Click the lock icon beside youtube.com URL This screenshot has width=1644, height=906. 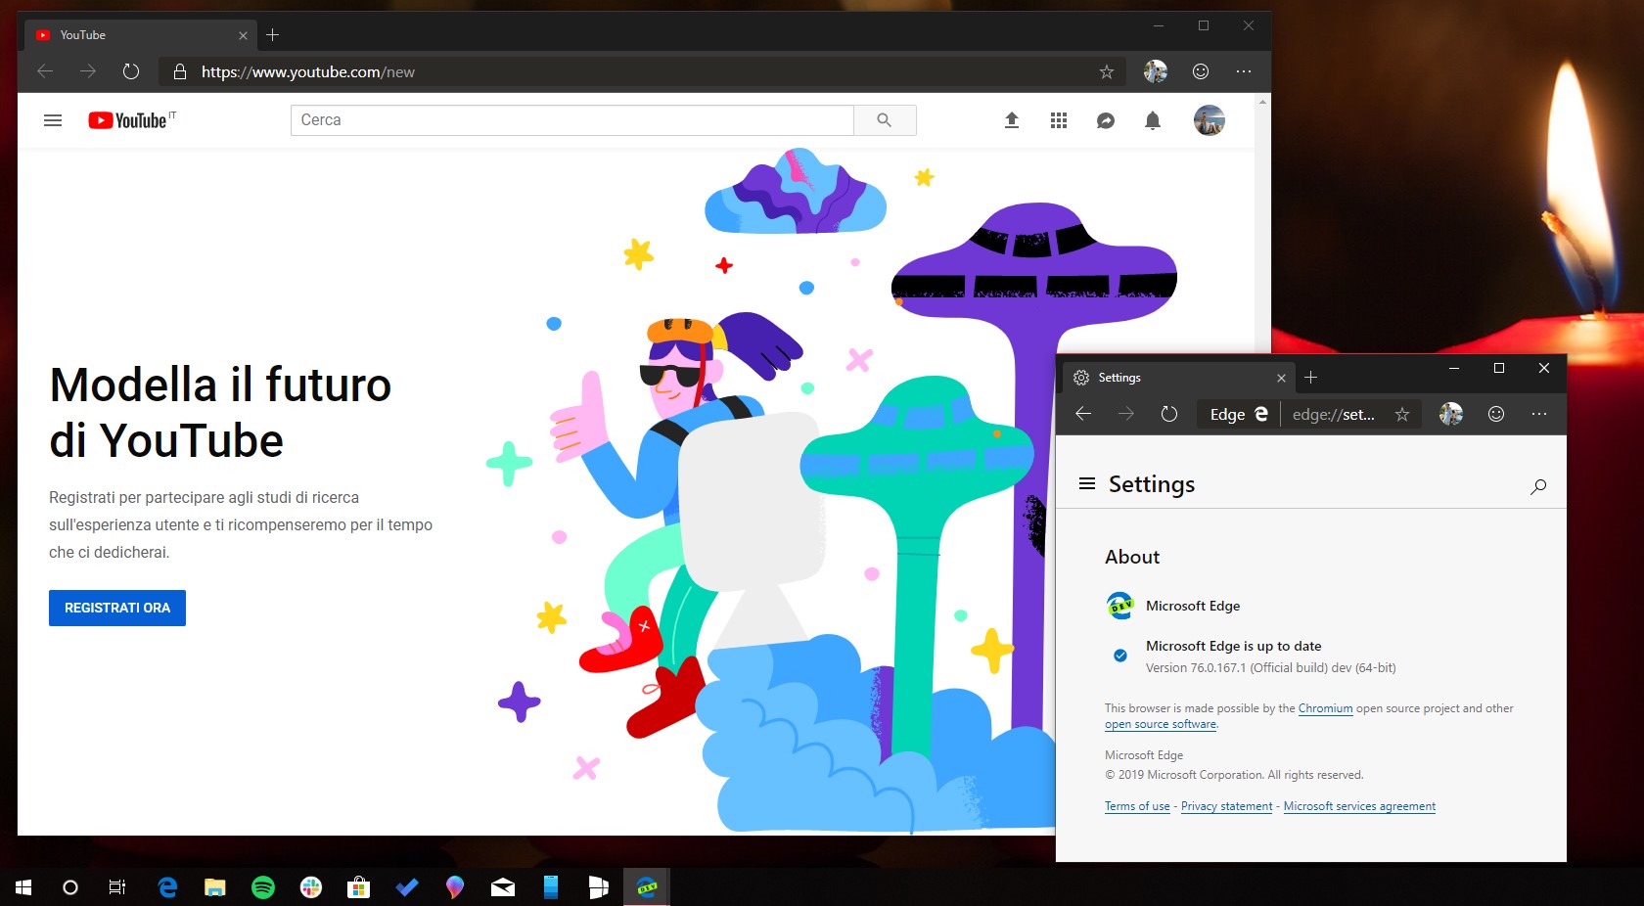click(x=179, y=71)
